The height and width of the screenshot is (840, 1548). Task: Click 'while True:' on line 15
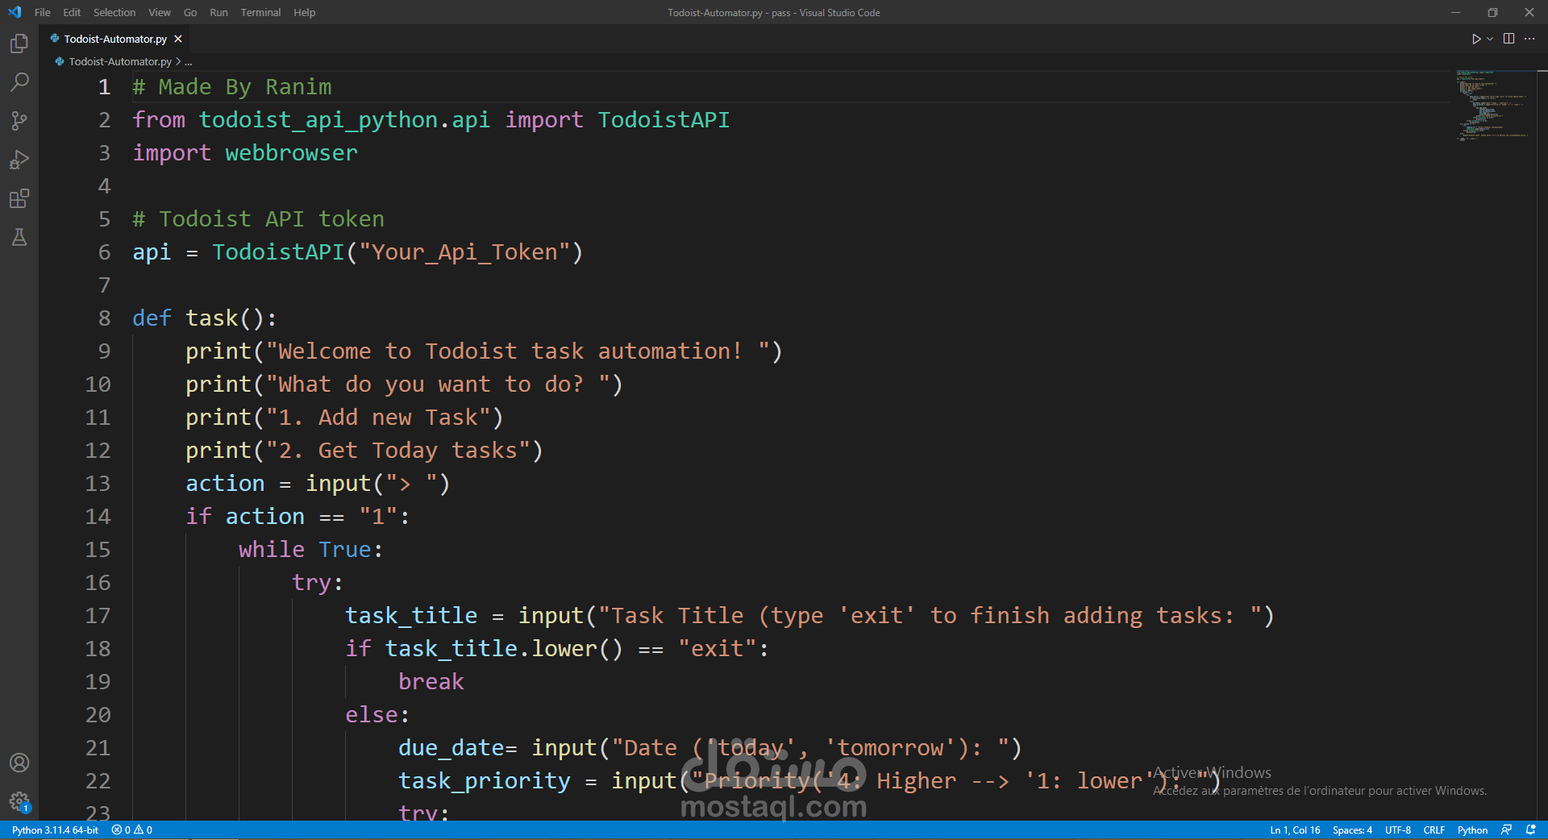click(x=311, y=550)
